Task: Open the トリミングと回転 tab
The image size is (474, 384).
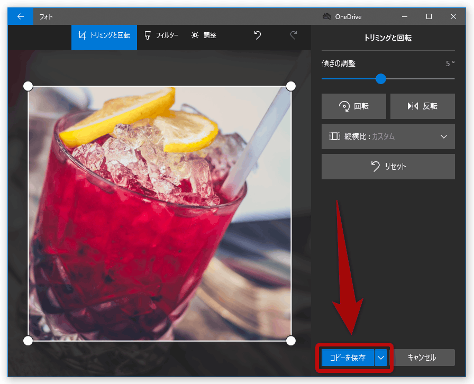Action: 104,38
